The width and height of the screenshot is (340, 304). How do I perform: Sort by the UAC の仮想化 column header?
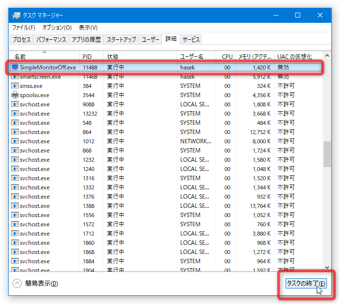coord(298,56)
